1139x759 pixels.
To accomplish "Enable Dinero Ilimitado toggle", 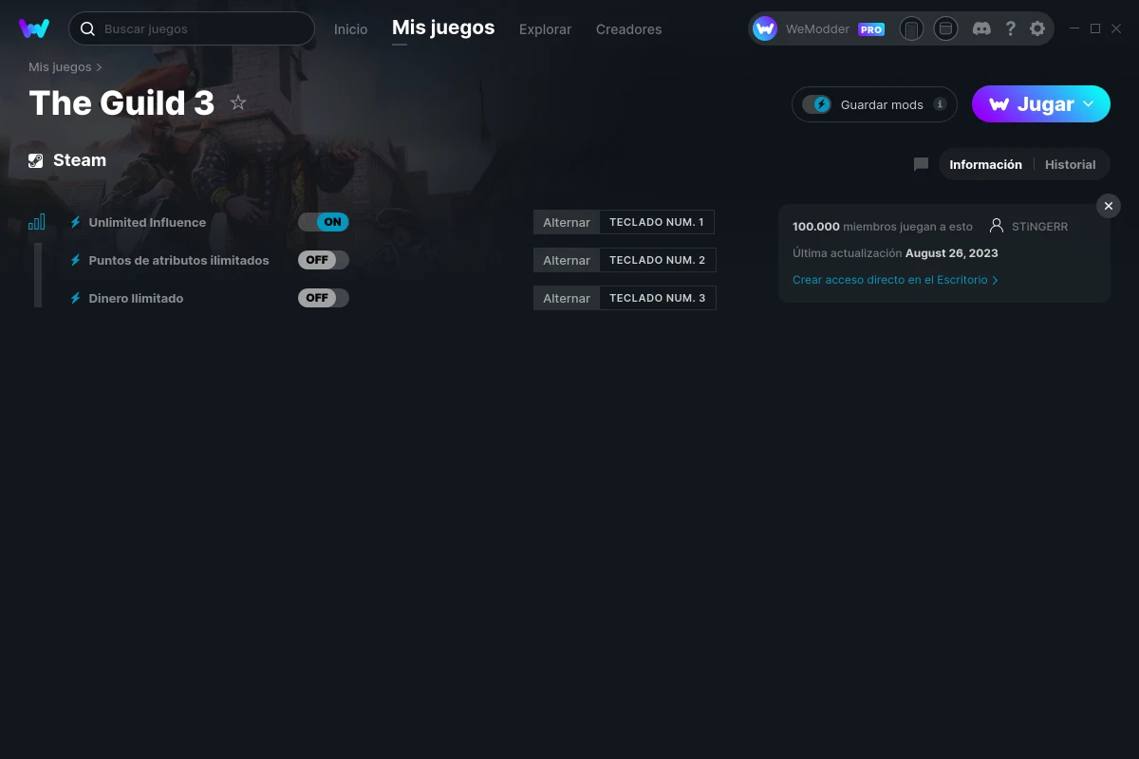I will pyautogui.click(x=324, y=298).
